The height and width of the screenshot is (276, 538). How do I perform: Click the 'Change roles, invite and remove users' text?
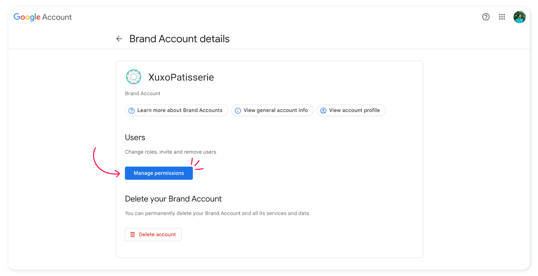(170, 152)
